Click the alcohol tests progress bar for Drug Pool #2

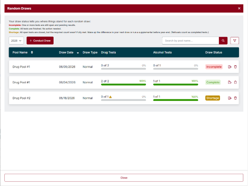click(x=176, y=100)
